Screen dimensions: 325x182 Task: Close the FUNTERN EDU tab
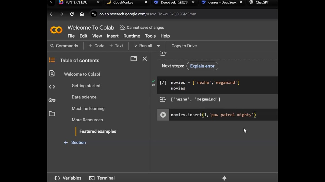click(98, 2)
